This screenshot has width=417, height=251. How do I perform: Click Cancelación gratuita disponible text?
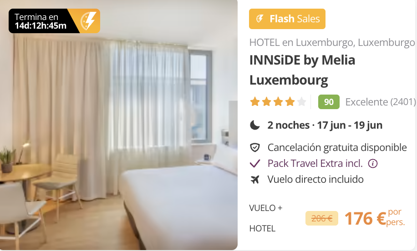pyautogui.click(x=337, y=147)
